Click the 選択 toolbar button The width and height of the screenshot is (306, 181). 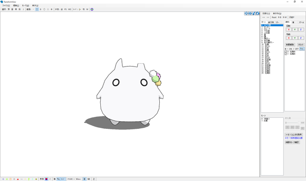[4, 9]
